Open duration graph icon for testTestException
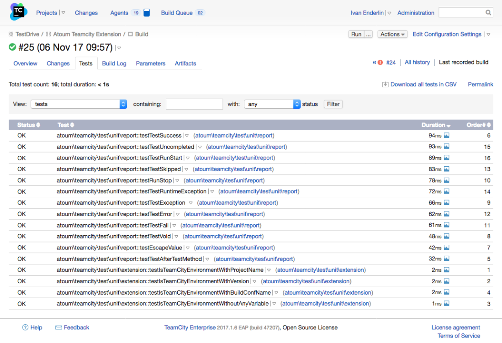The height and width of the screenshot is (343, 502). [x=447, y=203]
